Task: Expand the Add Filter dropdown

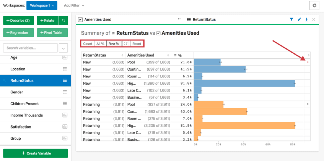Action: pos(74,6)
